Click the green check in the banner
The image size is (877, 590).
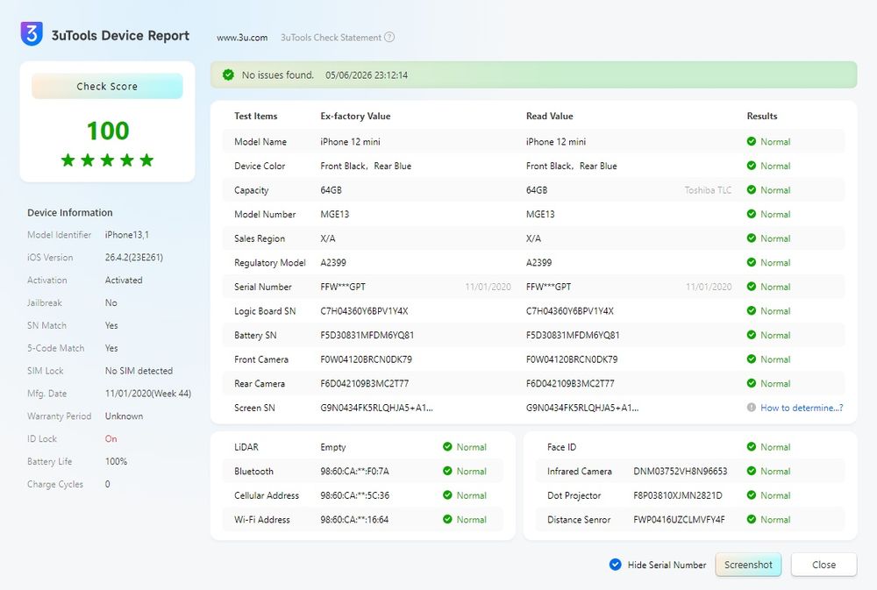228,75
